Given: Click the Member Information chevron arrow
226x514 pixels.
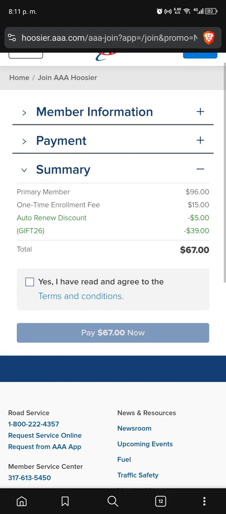Looking at the screenshot, I should point(24,113).
